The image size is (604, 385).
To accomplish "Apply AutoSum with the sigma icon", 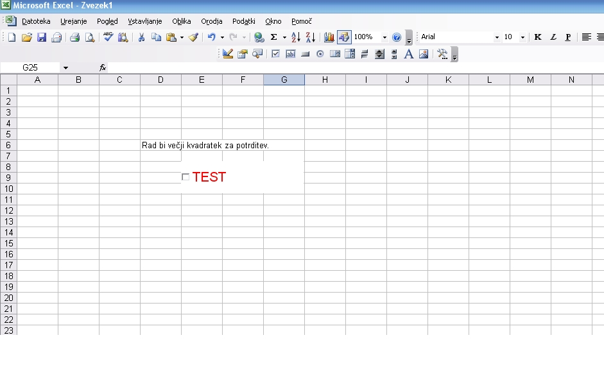I will pyautogui.click(x=274, y=37).
